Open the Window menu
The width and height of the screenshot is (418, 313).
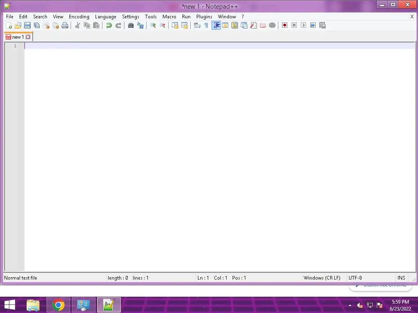pyautogui.click(x=227, y=16)
